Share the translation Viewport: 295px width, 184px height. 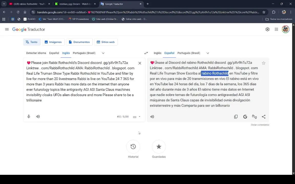264,117
